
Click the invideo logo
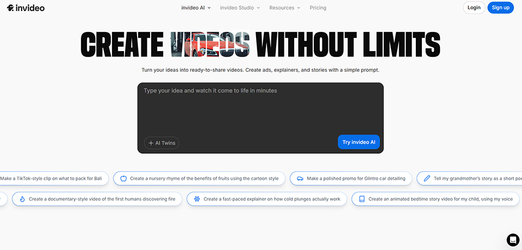[26, 8]
